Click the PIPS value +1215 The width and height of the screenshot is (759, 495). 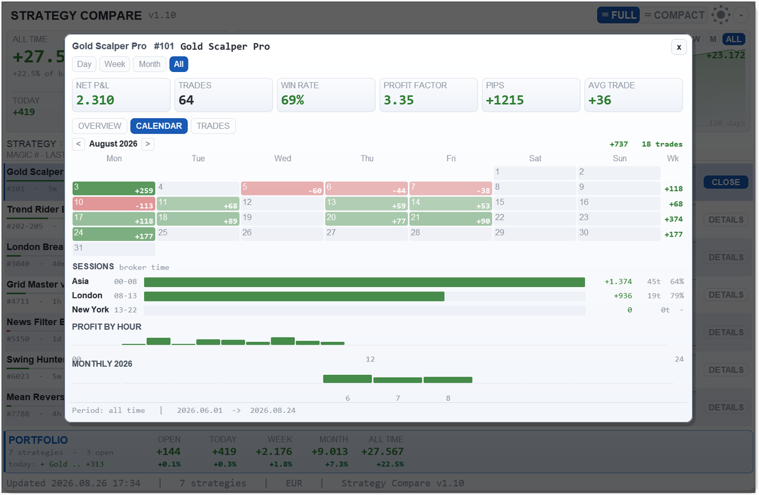[x=505, y=100]
